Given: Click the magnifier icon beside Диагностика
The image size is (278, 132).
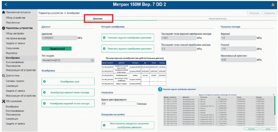Looking at the screenshot, I should (x=3, y=76).
